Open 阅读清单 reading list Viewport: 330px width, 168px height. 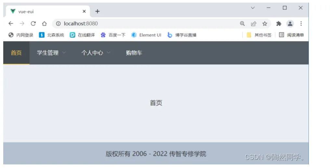click(x=292, y=35)
